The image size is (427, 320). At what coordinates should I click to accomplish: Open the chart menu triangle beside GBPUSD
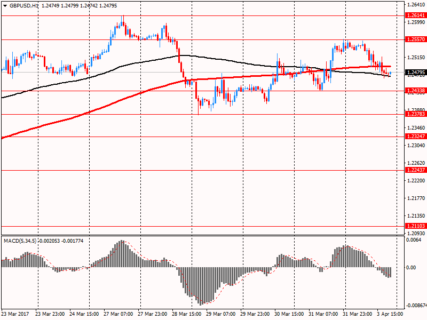[x=5, y=6]
